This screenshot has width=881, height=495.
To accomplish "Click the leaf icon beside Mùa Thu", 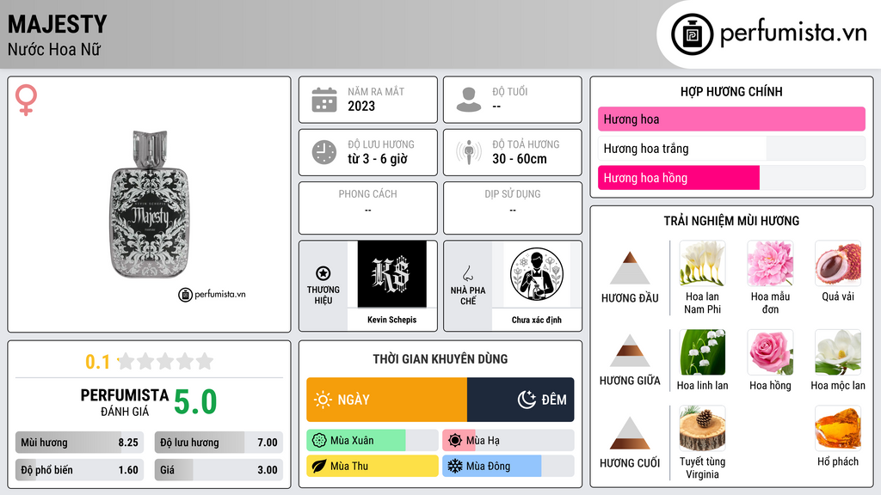I will coord(319,466).
